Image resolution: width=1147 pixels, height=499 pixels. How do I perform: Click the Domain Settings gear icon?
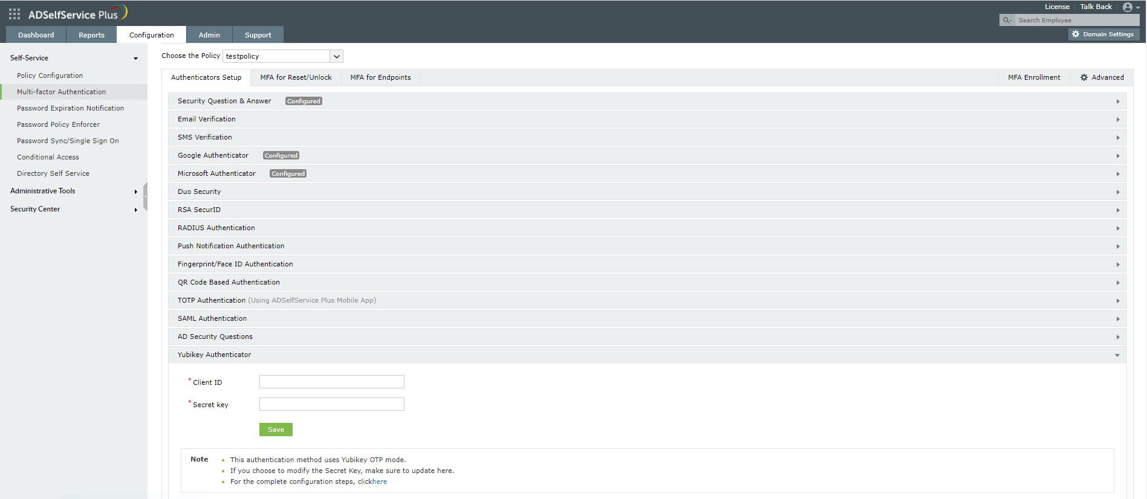[x=1076, y=34]
